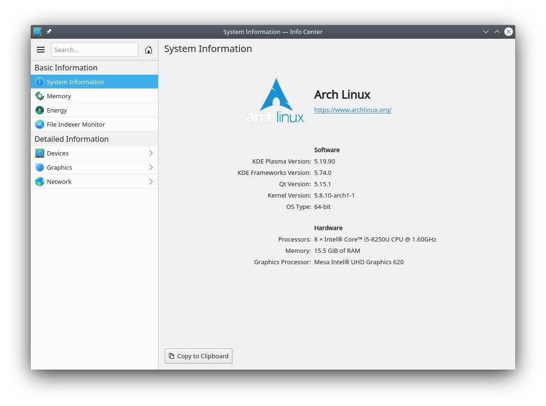Click the System Information page title
546x406 pixels.
[x=208, y=49]
